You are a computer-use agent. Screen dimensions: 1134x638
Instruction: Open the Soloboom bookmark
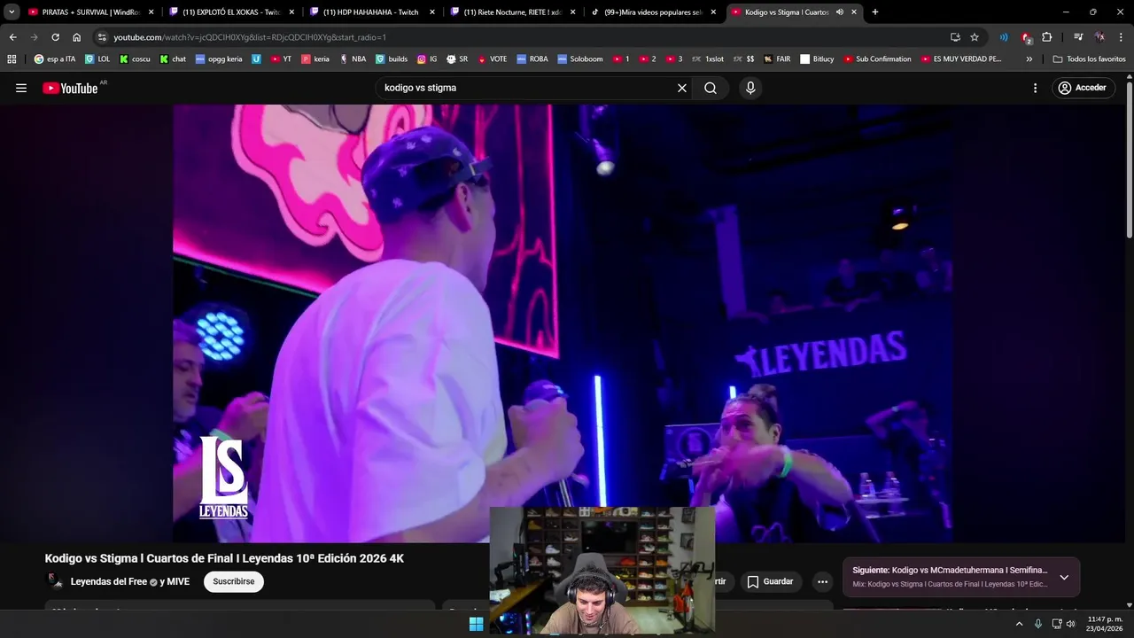click(580, 58)
